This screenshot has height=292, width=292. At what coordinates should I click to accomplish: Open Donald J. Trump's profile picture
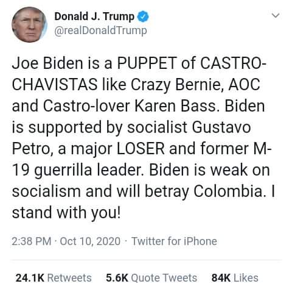pos(29,24)
